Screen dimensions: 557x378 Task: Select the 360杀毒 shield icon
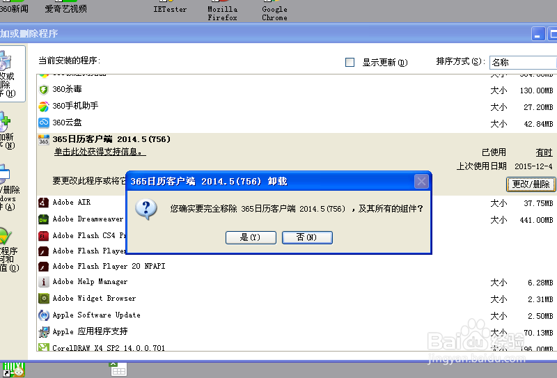pos(44,90)
